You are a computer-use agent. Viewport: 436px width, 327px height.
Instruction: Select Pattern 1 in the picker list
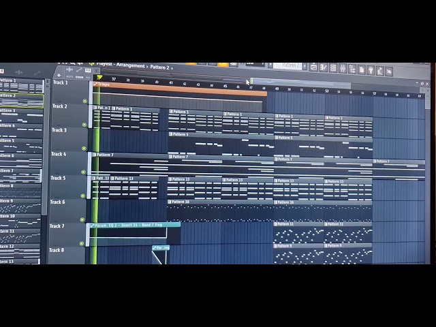pos(21,86)
